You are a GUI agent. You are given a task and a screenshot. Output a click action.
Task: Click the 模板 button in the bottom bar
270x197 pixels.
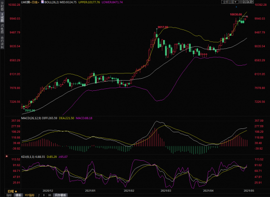point(18,195)
